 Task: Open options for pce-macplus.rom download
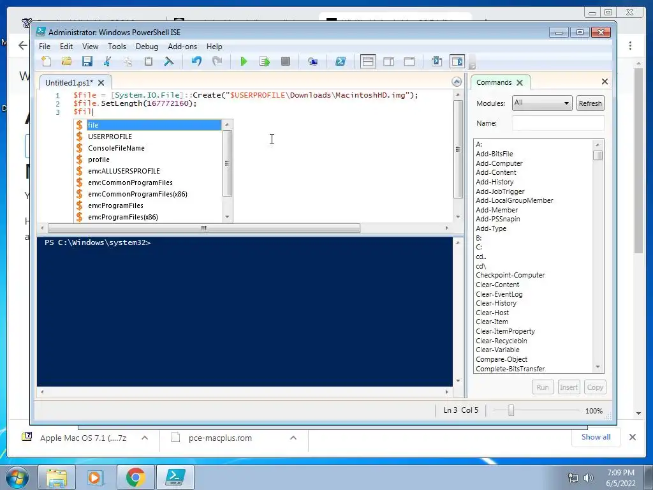293,438
